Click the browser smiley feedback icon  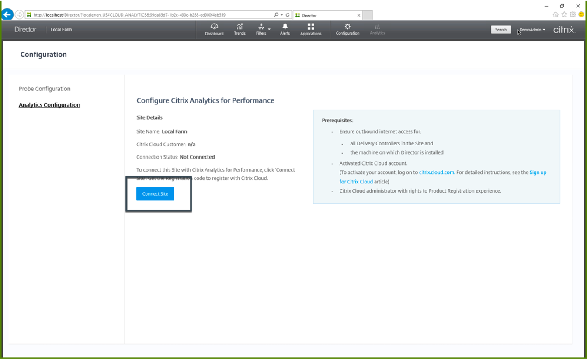(581, 14)
